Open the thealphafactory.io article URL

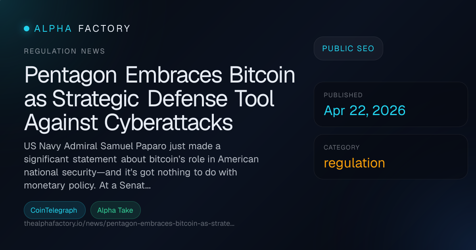coord(129,223)
